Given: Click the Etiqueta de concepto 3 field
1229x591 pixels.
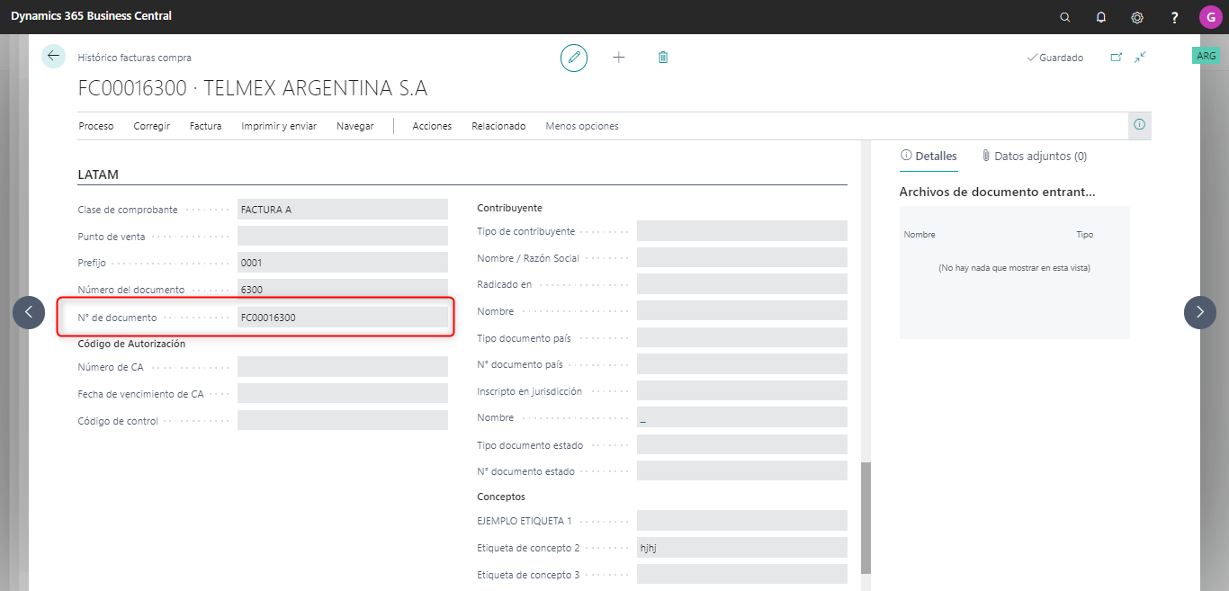Looking at the screenshot, I should [x=742, y=575].
